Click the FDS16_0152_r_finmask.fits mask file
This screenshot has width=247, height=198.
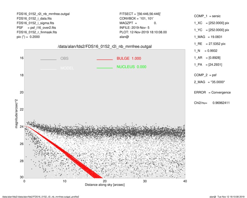(37, 32)
